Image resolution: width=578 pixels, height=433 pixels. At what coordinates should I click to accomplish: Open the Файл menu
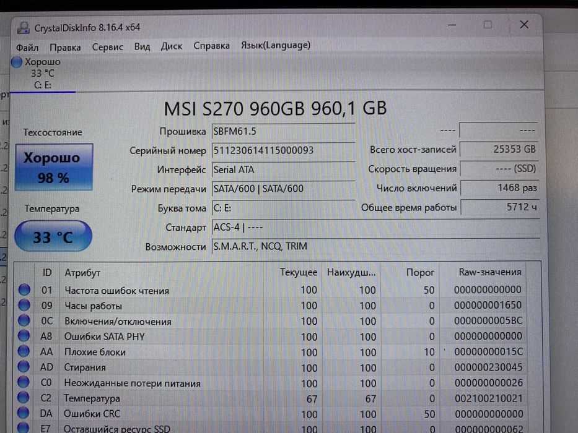click(27, 48)
